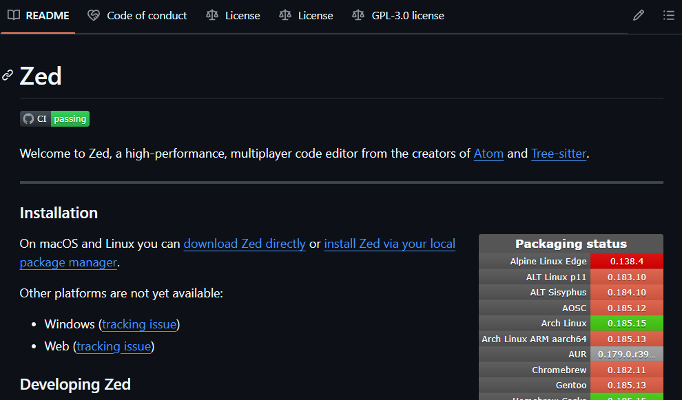Open Web tracking issue link
The width and height of the screenshot is (682, 400).
point(114,346)
